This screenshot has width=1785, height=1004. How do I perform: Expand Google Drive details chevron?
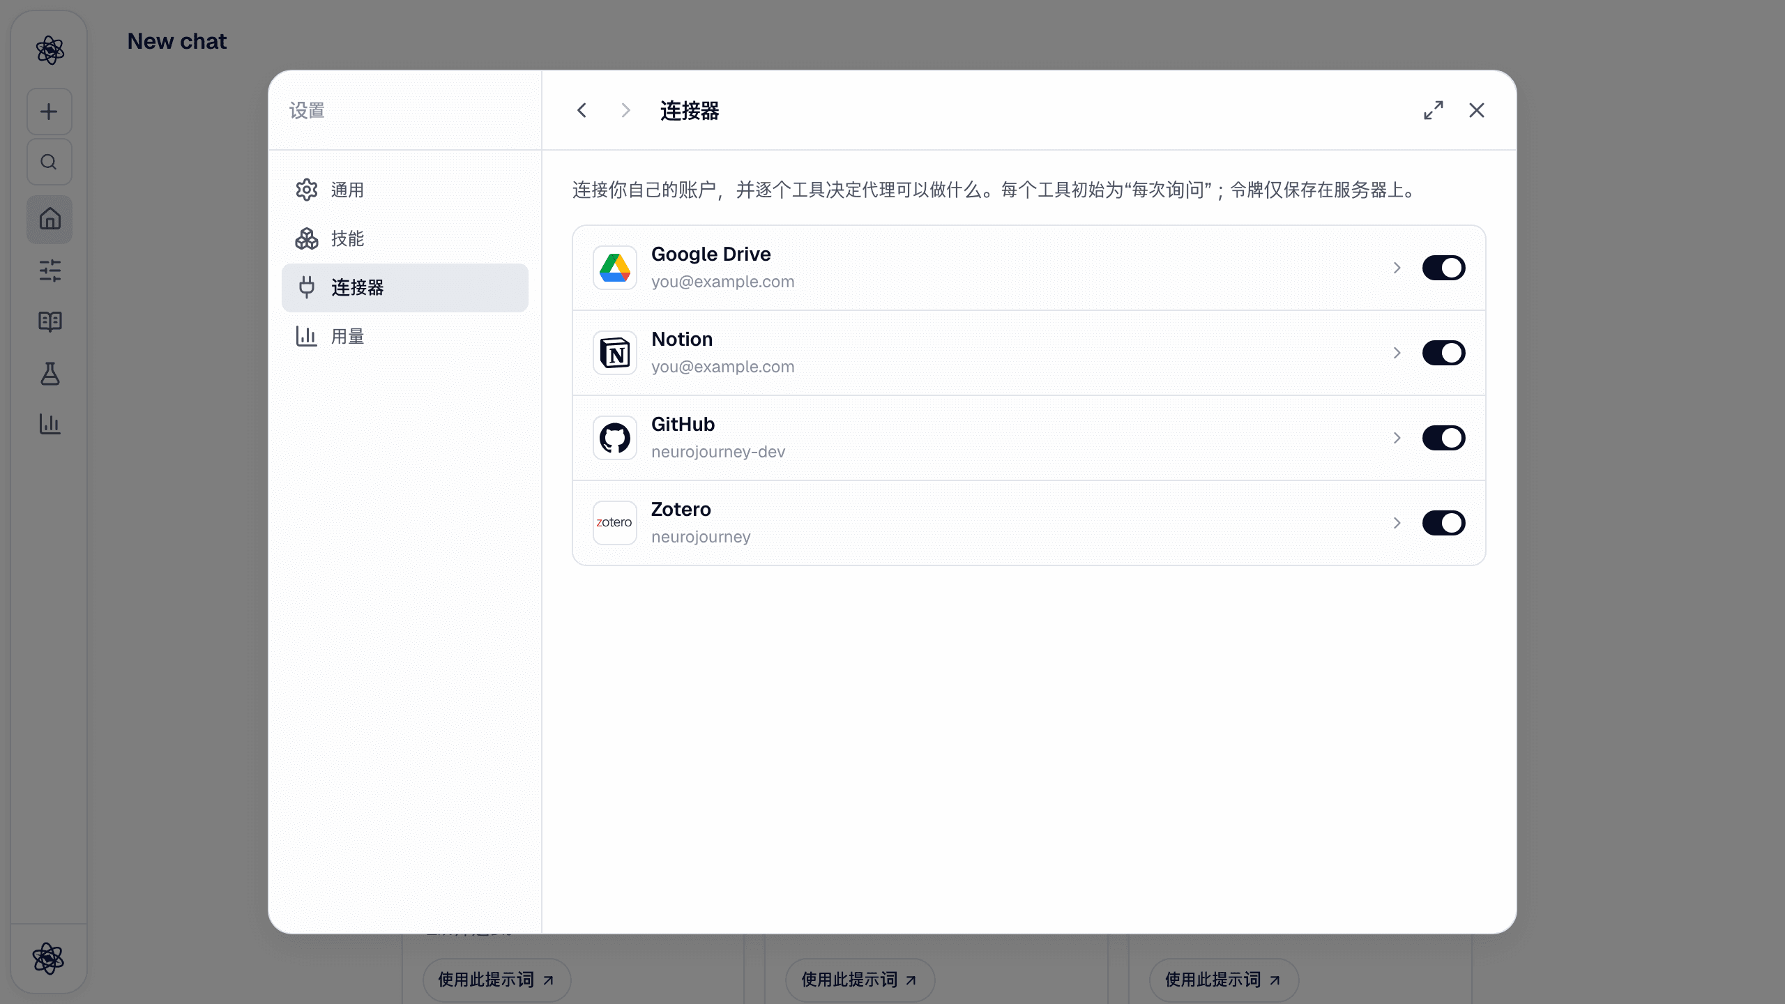(1397, 268)
